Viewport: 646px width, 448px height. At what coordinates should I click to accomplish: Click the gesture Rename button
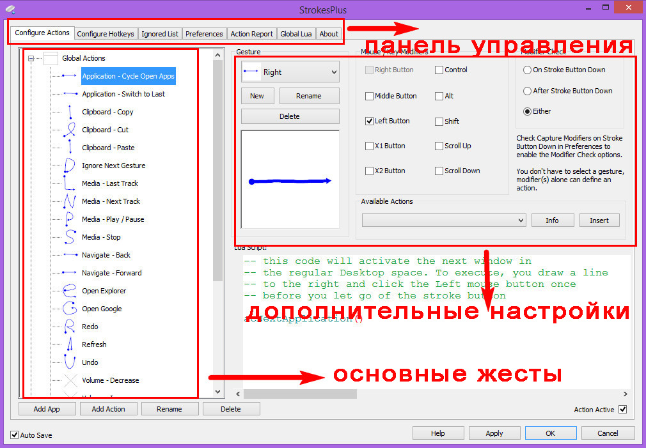coord(309,95)
